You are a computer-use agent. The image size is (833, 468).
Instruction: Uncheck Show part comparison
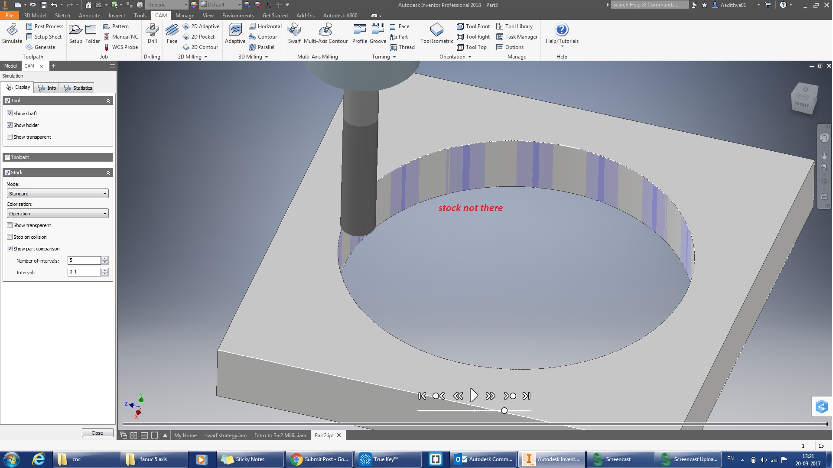10,248
